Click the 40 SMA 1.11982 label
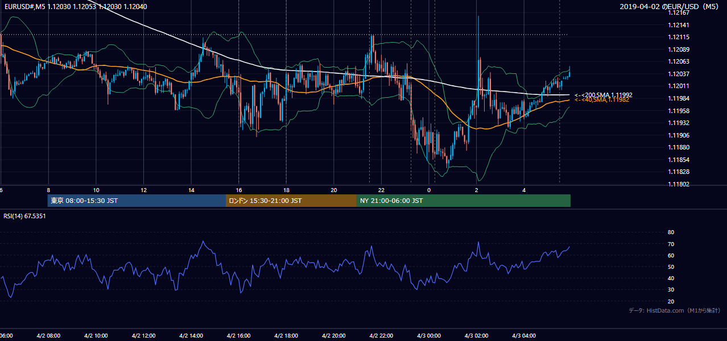This screenshot has width=727, height=341. (602, 99)
